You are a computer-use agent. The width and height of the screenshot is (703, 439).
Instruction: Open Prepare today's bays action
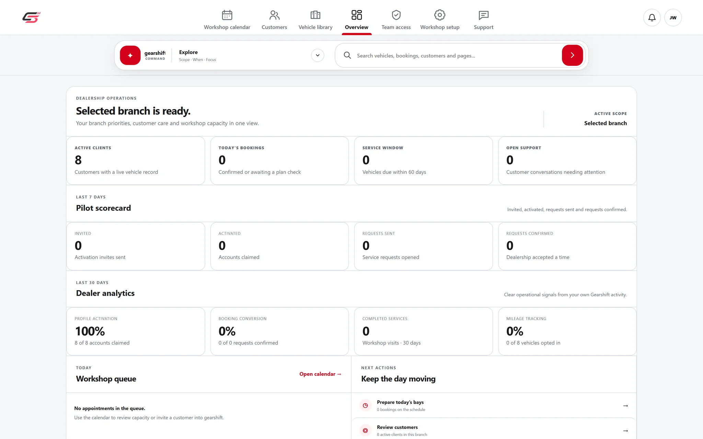494,405
